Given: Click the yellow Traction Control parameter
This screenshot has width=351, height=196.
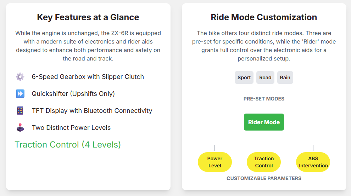Looking at the screenshot, I should [264, 162].
